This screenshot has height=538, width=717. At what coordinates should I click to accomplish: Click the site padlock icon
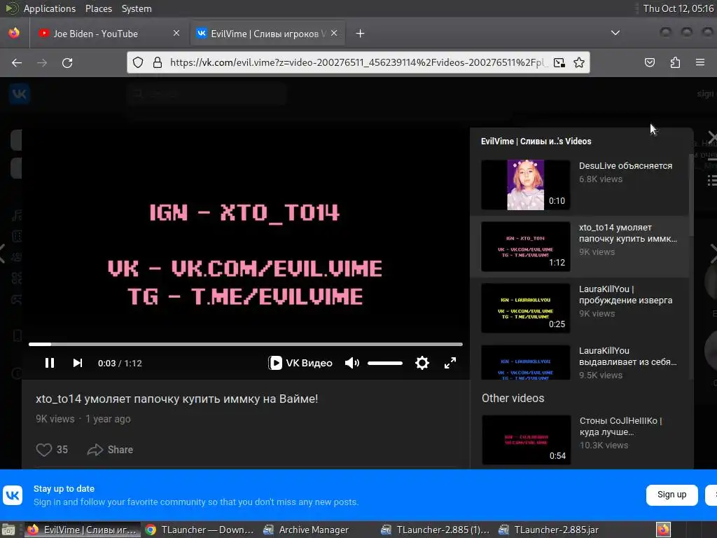158,62
